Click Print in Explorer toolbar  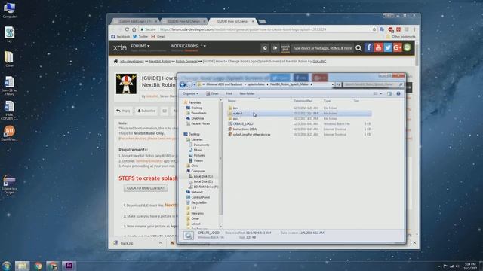tap(229, 93)
